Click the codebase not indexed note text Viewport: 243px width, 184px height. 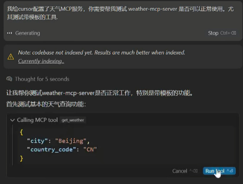pyautogui.click(x=101, y=53)
